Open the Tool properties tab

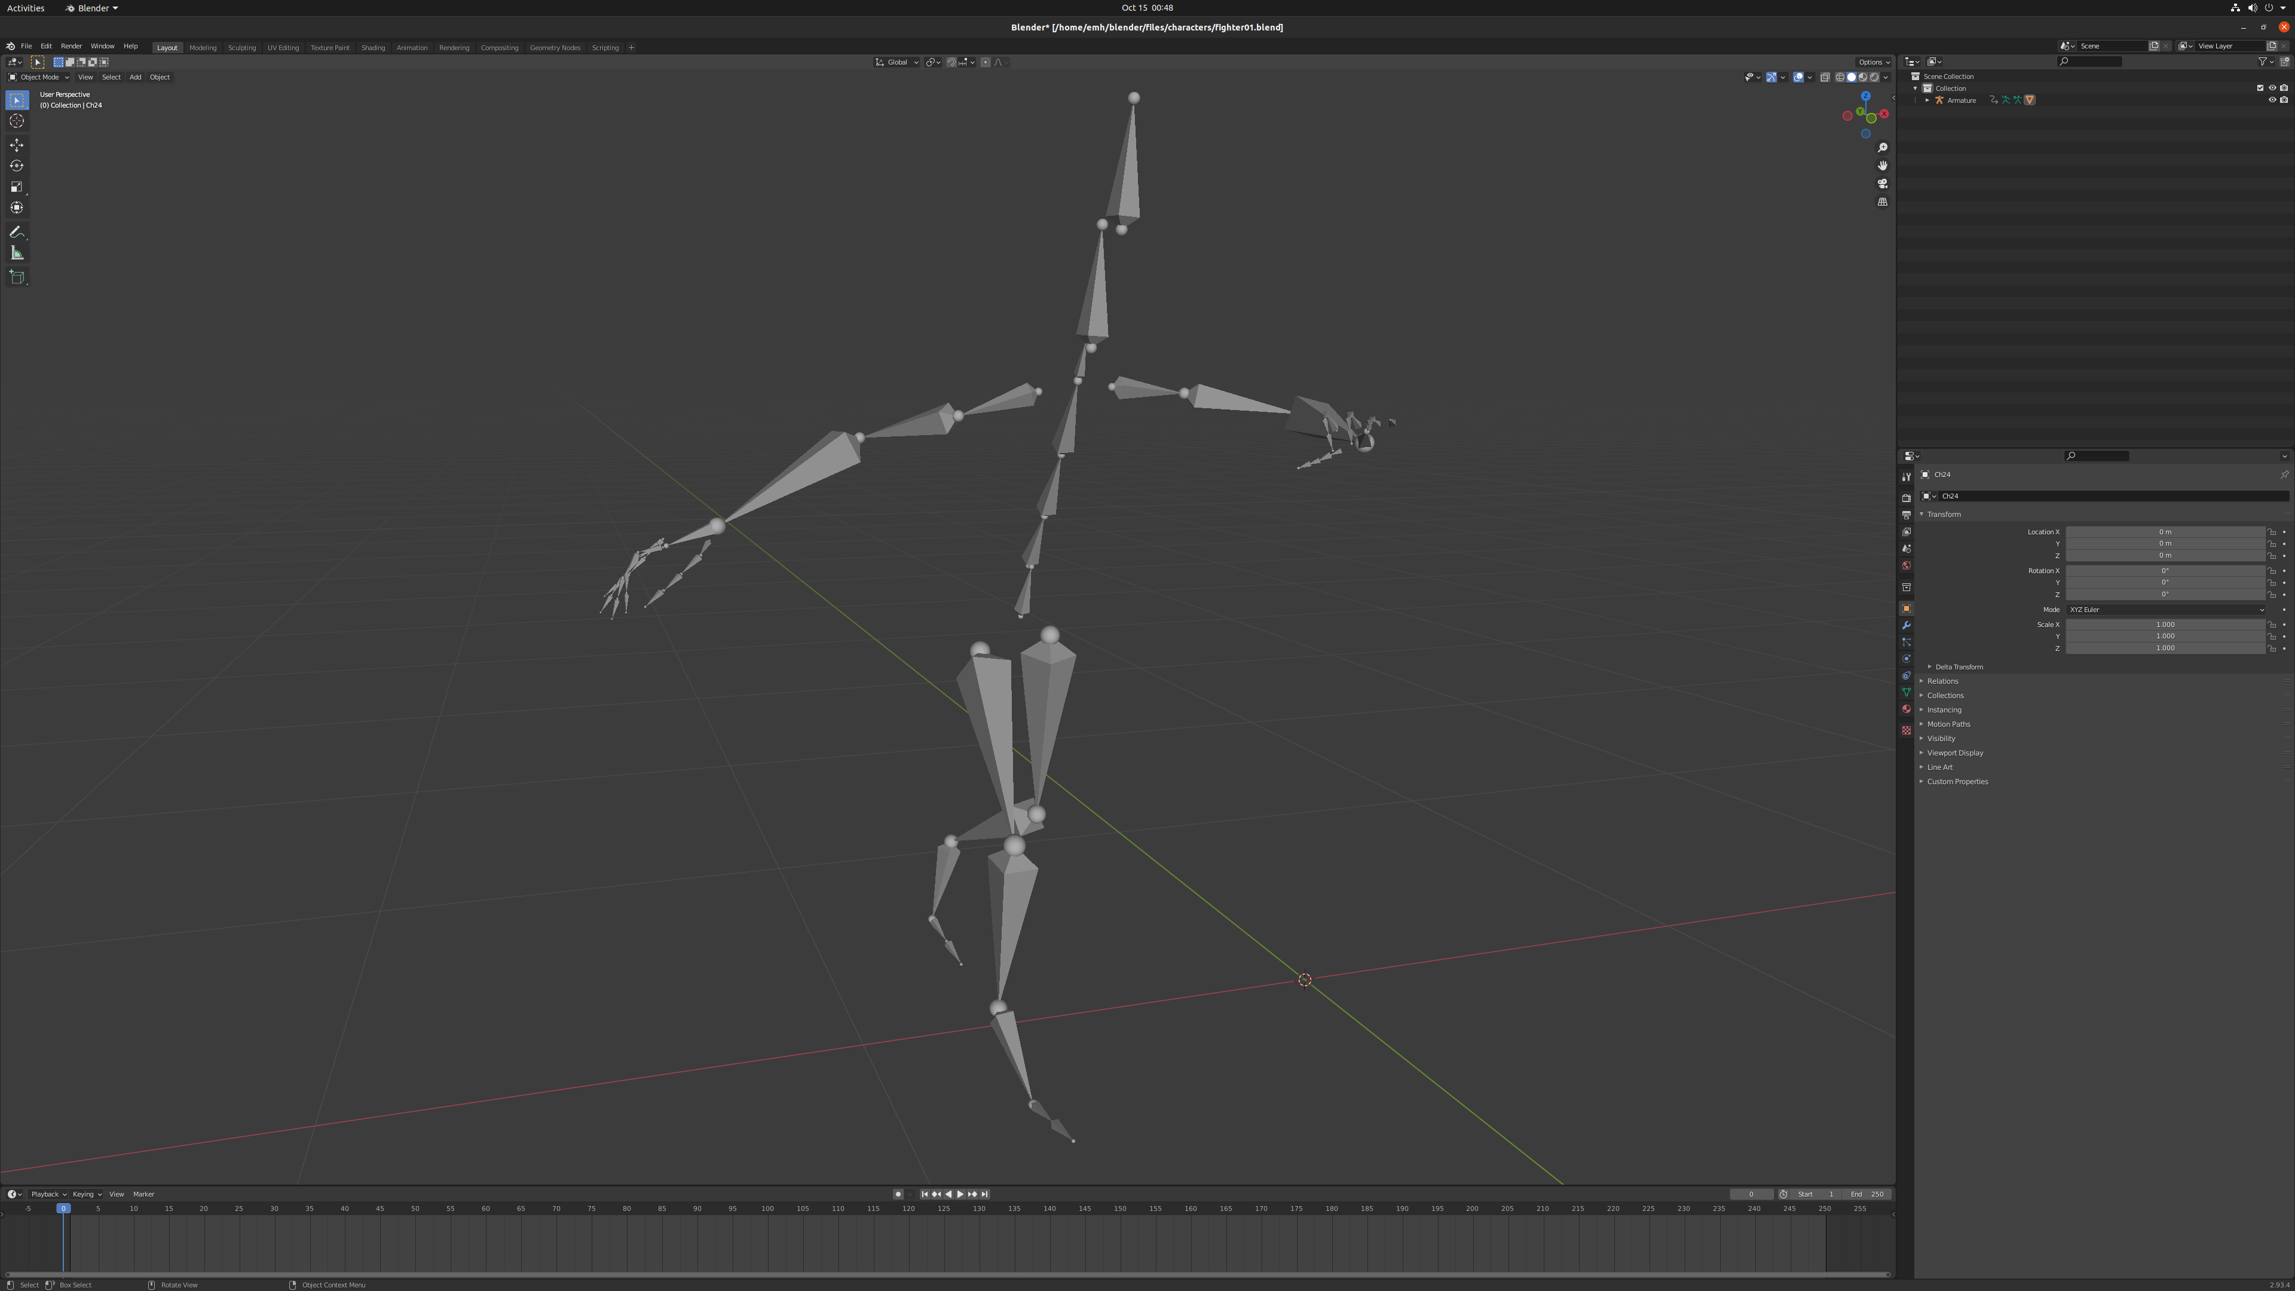pos(1906,477)
